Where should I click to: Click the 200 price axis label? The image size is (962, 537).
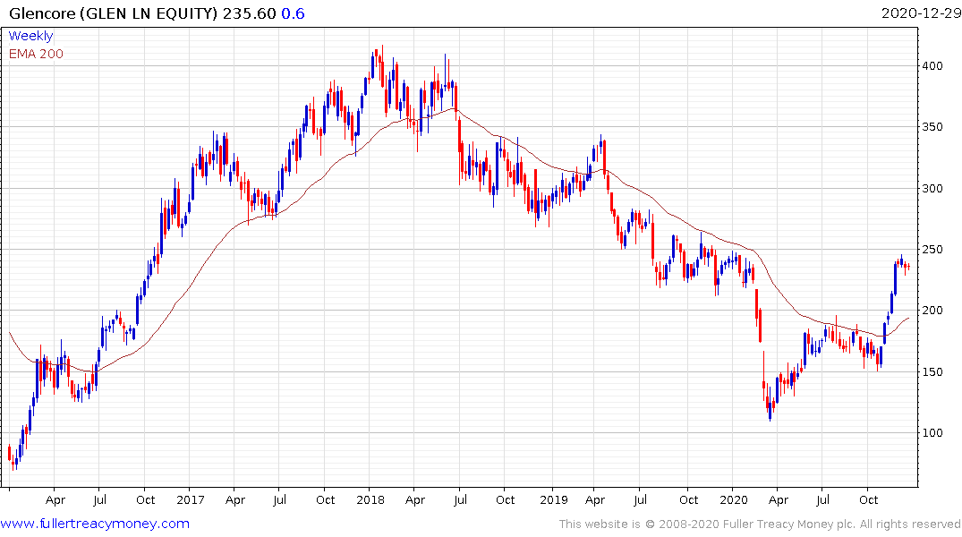[x=932, y=310]
